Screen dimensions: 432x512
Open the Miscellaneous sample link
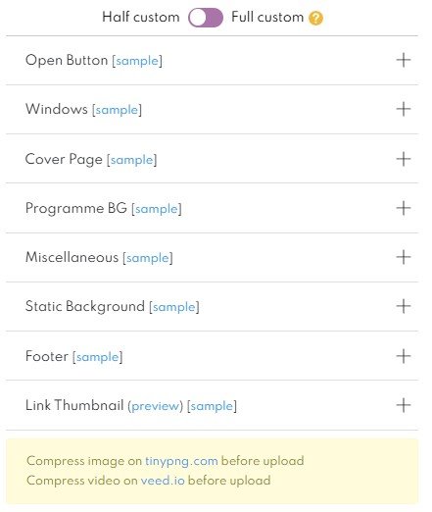pos(148,258)
